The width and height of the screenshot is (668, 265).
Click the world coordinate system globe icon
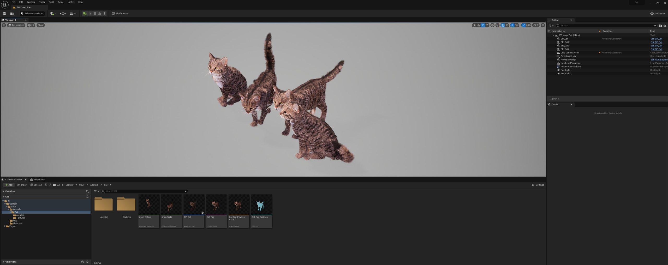click(492, 25)
